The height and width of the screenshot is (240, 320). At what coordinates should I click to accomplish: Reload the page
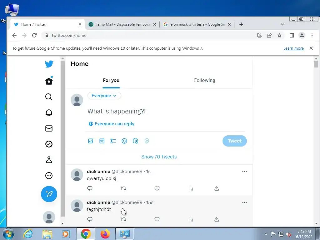[x=34, y=35]
